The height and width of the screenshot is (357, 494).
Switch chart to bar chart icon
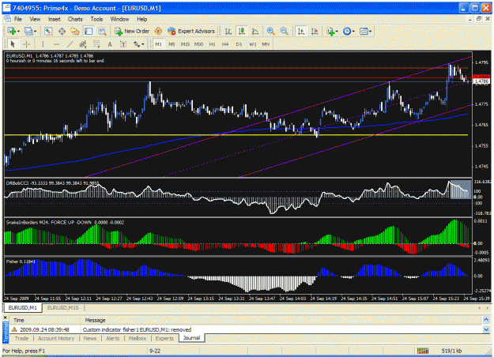click(x=228, y=31)
